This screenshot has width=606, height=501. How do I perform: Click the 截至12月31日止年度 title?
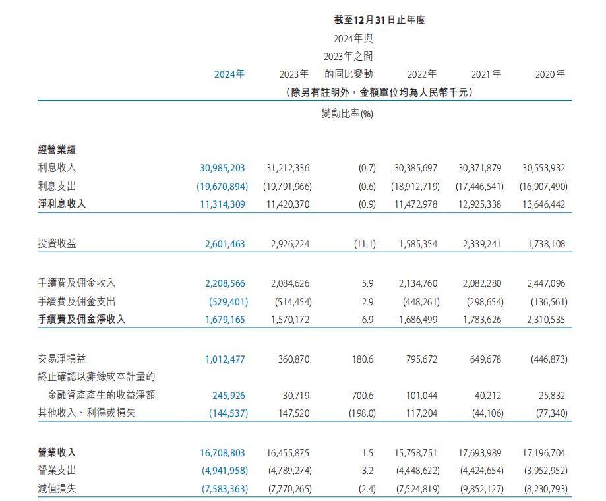pyautogui.click(x=379, y=20)
